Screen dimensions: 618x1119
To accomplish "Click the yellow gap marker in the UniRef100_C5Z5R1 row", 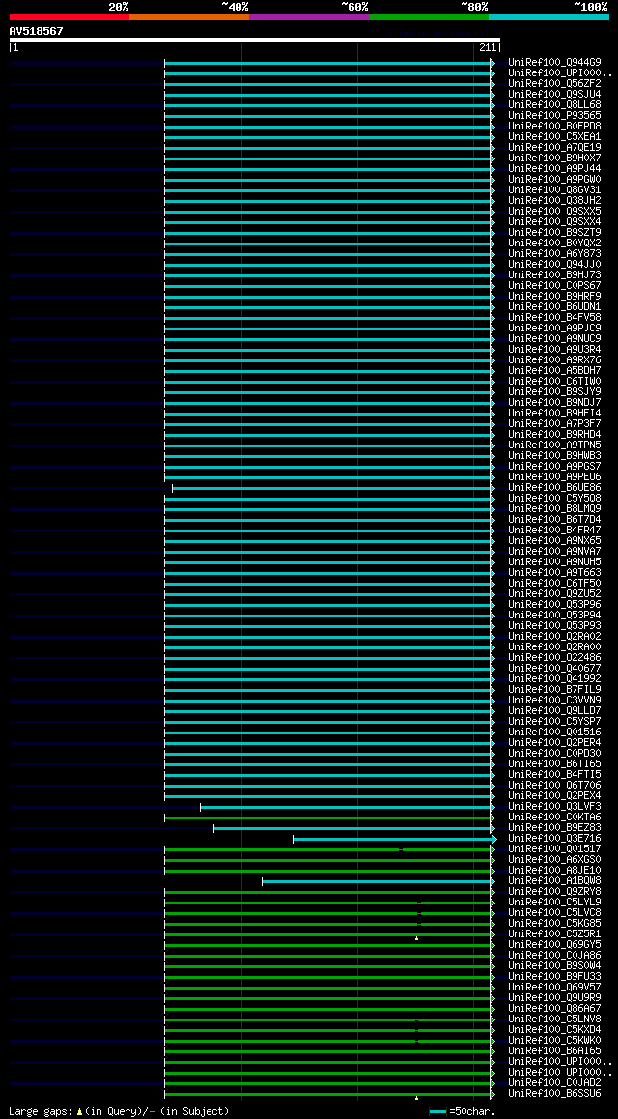I will click(x=416, y=938).
